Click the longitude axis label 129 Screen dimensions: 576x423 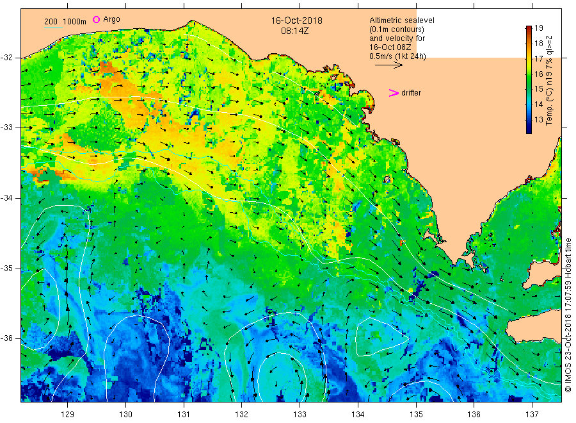coord(68,415)
